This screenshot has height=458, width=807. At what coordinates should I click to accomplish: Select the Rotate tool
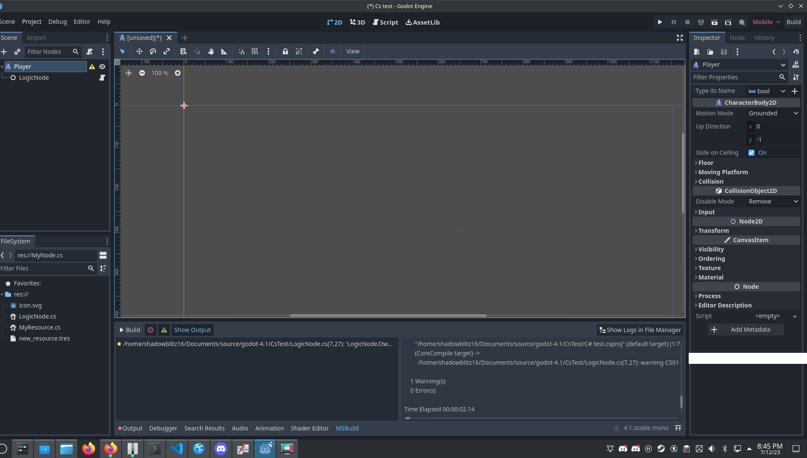153,51
